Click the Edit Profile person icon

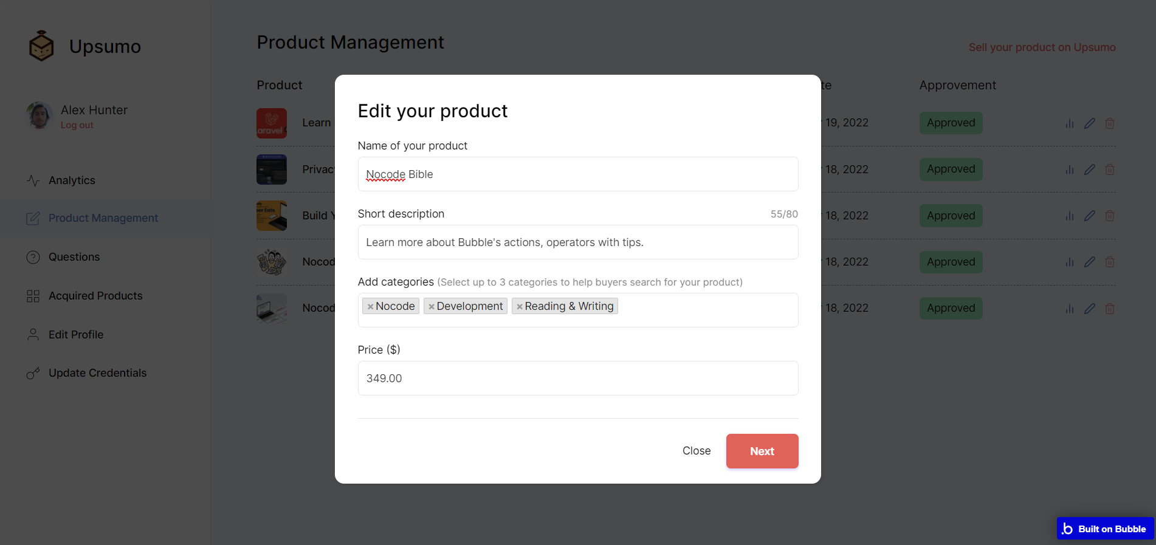coord(33,335)
